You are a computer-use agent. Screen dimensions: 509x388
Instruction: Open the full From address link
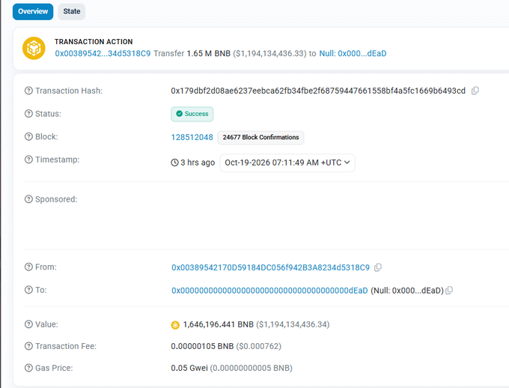[x=270, y=267]
